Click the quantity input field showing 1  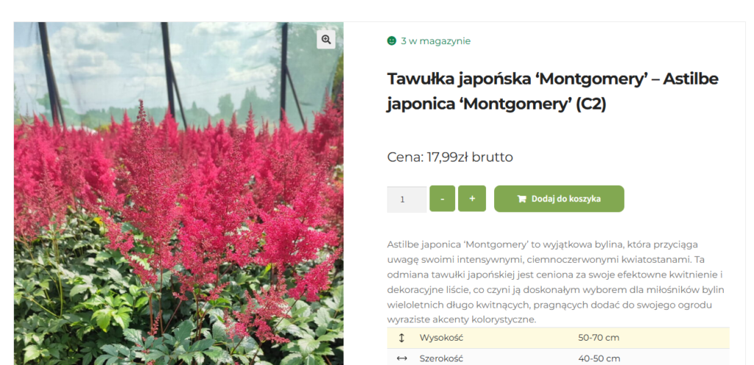click(x=406, y=199)
